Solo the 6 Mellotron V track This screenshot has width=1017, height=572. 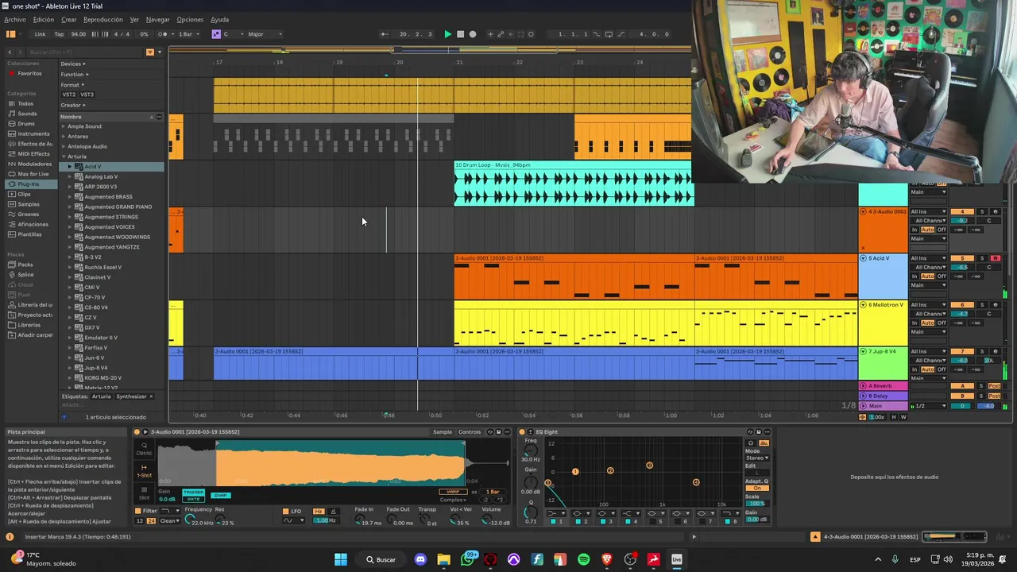[981, 305]
